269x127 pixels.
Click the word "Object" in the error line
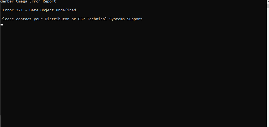47,10
